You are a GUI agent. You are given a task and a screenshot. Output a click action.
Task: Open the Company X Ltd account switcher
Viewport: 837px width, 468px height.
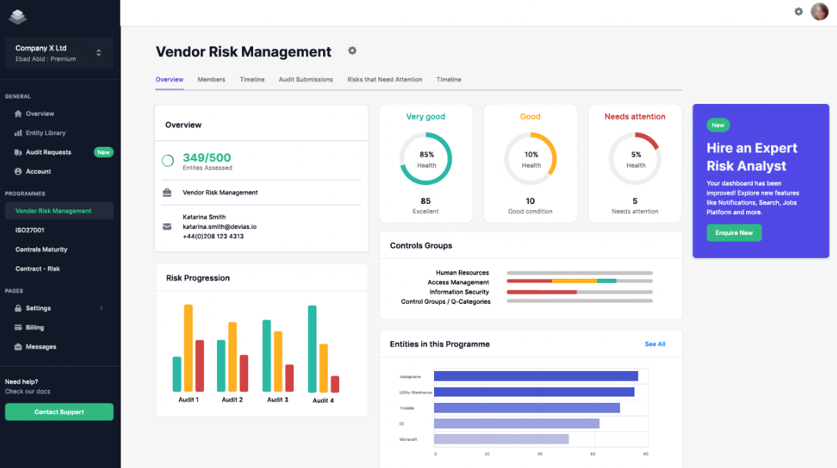click(x=59, y=52)
